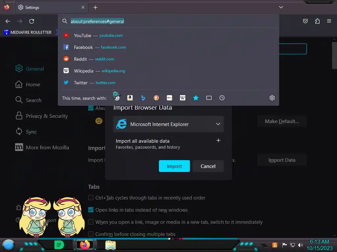This screenshot has height=252, width=337.
Task: Open the Microsoft Internet Explorer browser dropdown
Action: point(168,124)
